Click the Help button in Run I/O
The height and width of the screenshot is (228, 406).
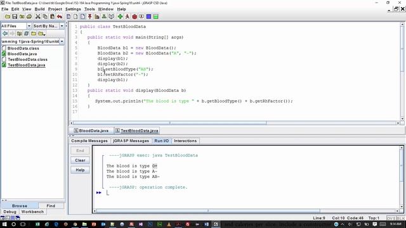click(x=80, y=170)
